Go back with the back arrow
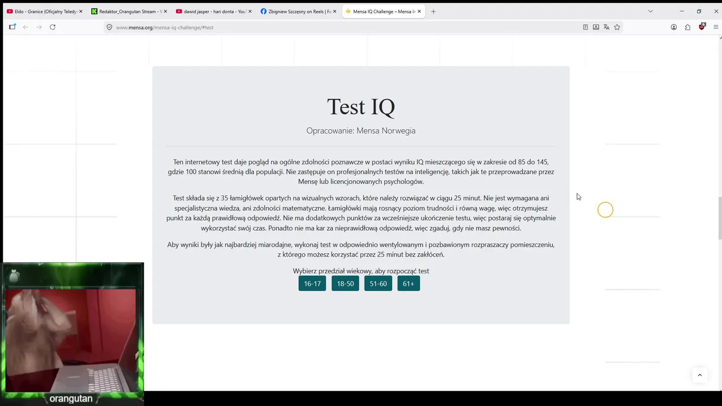722x406 pixels. coord(25,27)
